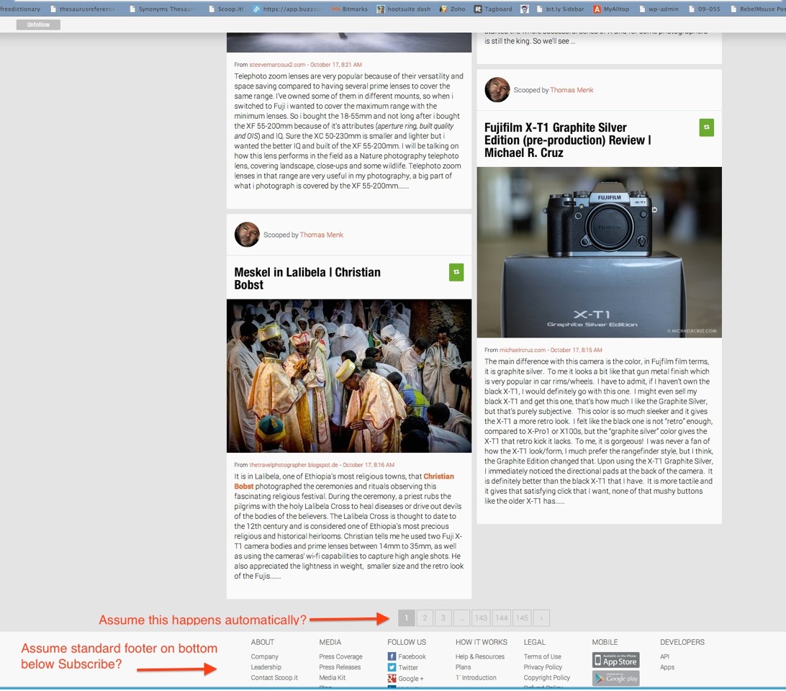This screenshot has width=786, height=691.
Task: Open Media Kit footer link
Action: click(333, 677)
